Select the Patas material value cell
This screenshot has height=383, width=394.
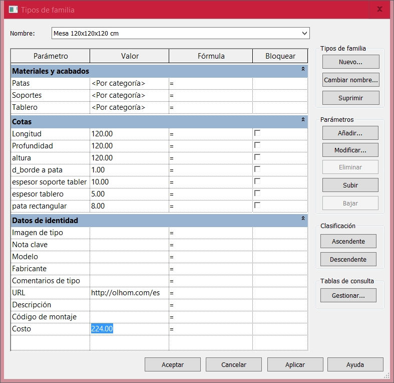129,83
